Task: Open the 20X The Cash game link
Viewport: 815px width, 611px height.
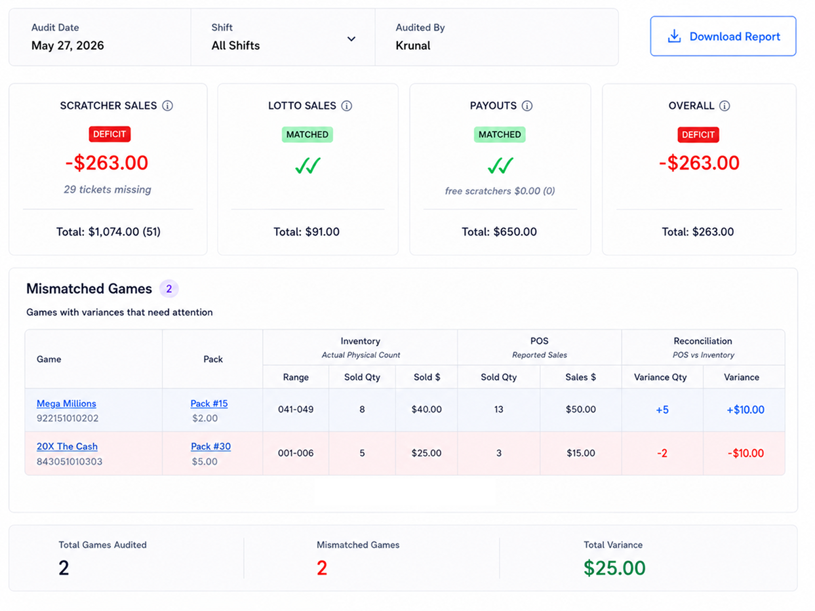Action: [x=67, y=446]
